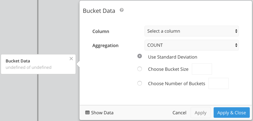Click the Column field label
Screen dimensions: 253x121
101,31
